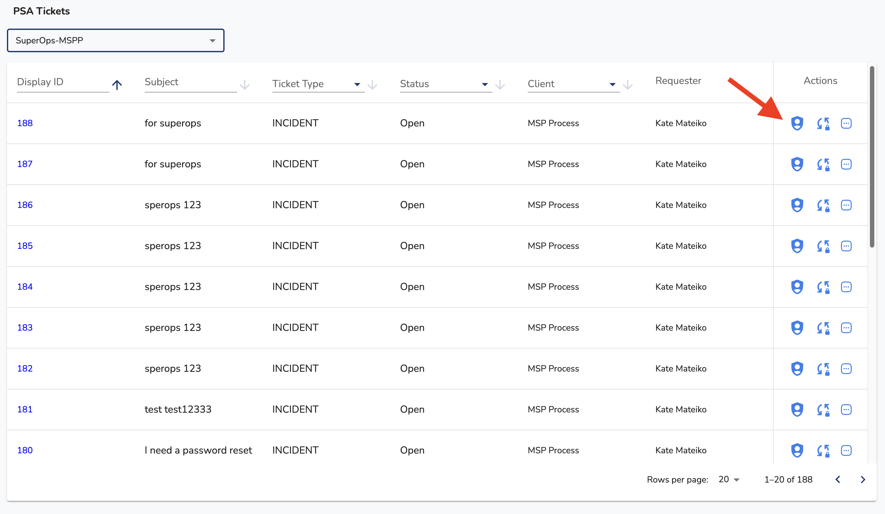The width and height of the screenshot is (885, 514).
Task: Toggle sort order on Subject column
Action: 244,85
